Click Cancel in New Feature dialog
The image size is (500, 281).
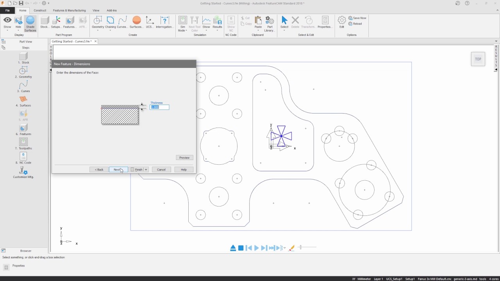coord(161,170)
